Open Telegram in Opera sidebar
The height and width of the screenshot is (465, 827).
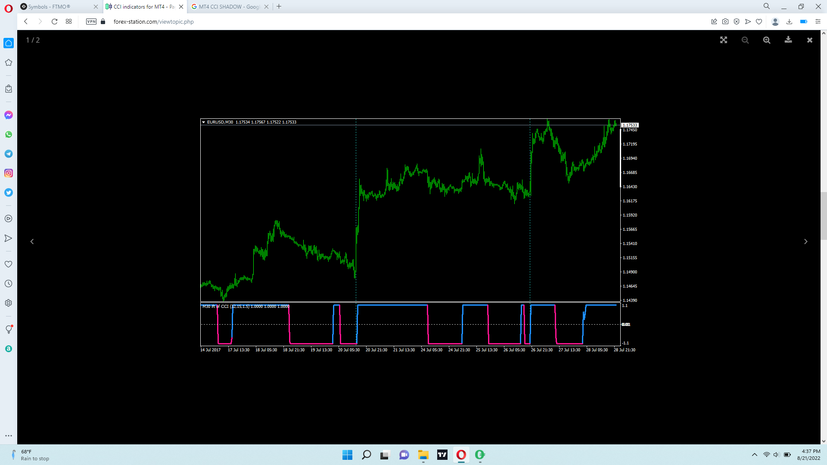(9, 154)
